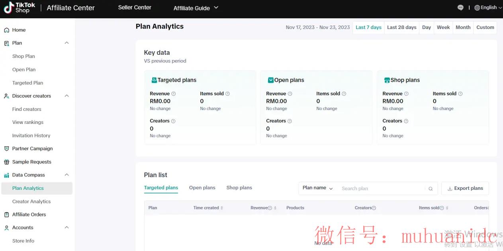Click the globe language icon
The height and width of the screenshot is (251, 503).
(x=477, y=8)
